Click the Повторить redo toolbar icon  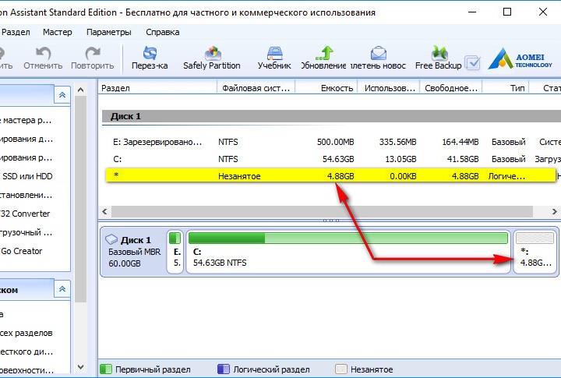[92, 53]
